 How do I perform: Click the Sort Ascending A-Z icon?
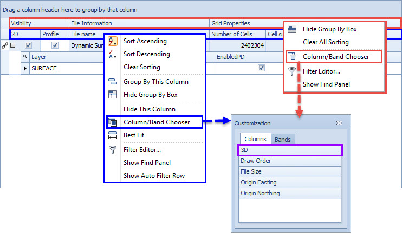[113, 41]
